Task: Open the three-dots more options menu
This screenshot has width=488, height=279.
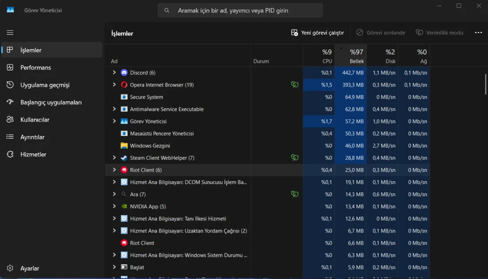Action: [x=478, y=33]
